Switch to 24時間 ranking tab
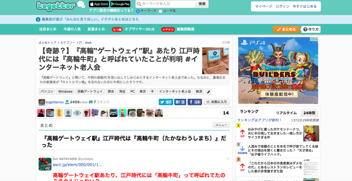This screenshot has width=352, height=181. pyautogui.click(x=309, y=113)
